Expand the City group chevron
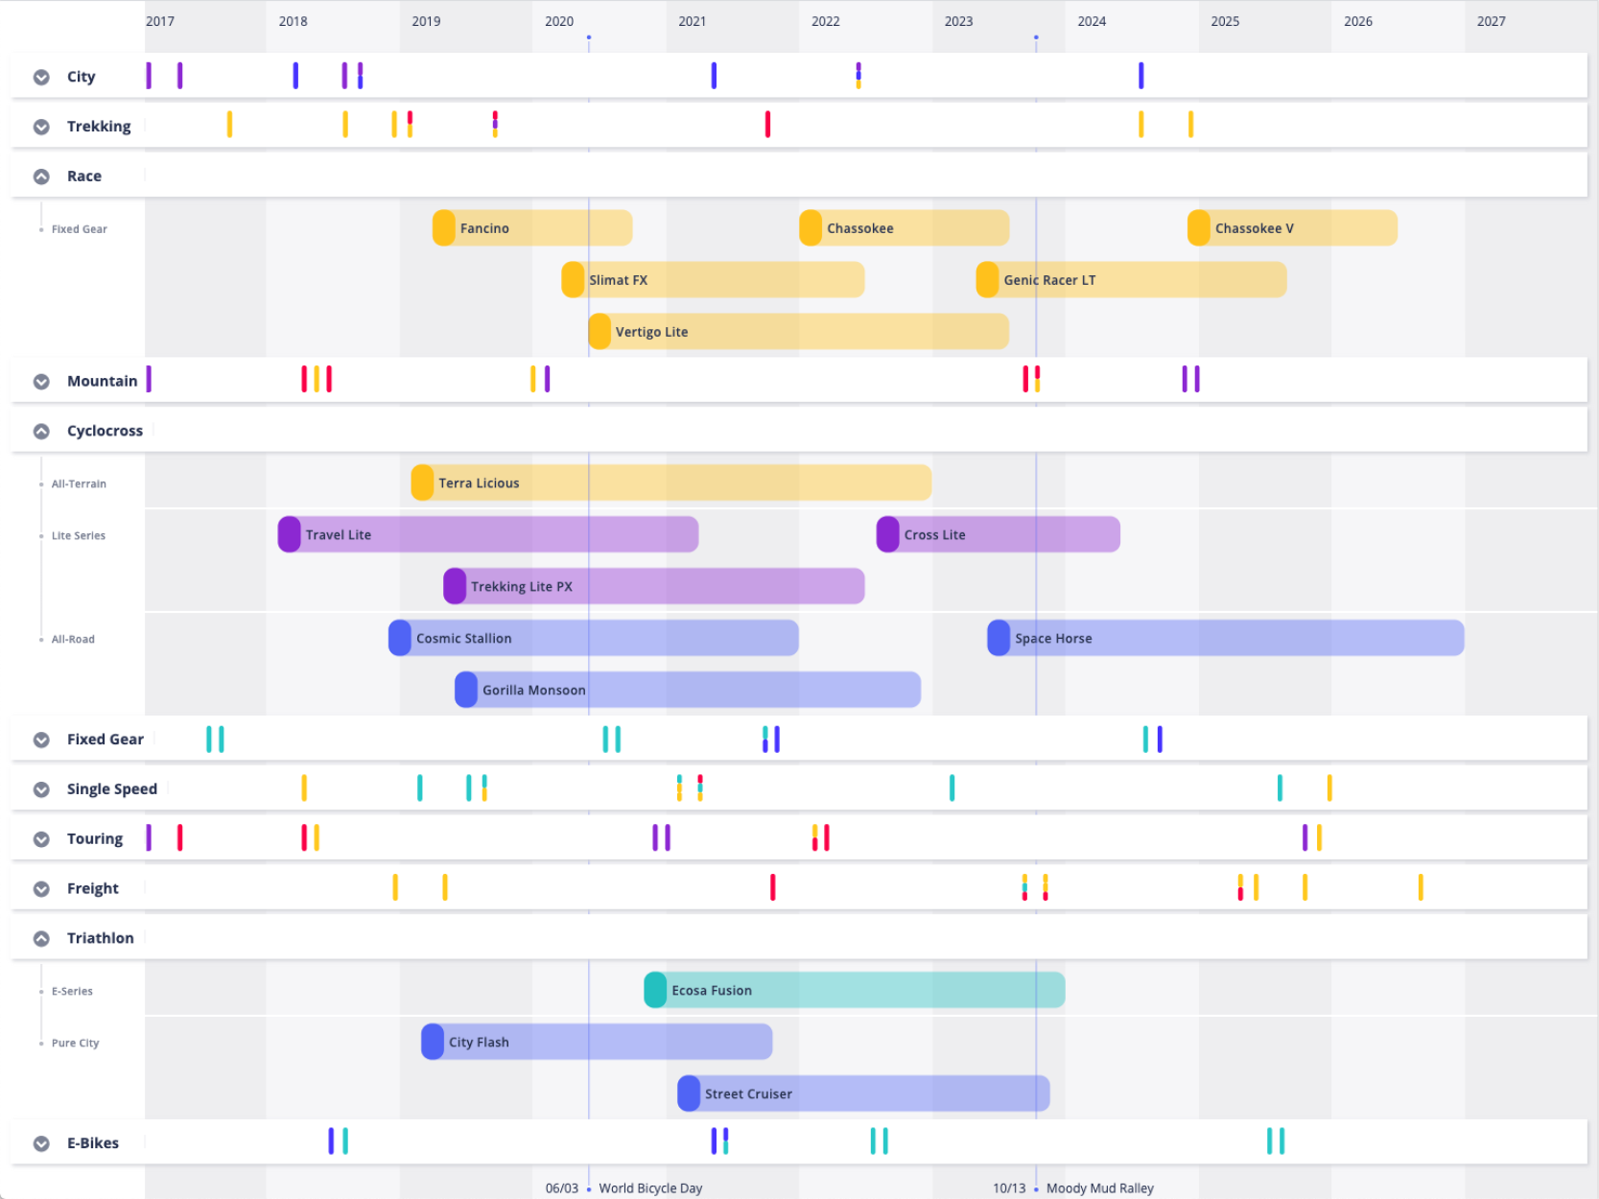This screenshot has width=1599, height=1199. [x=41, y=77]
